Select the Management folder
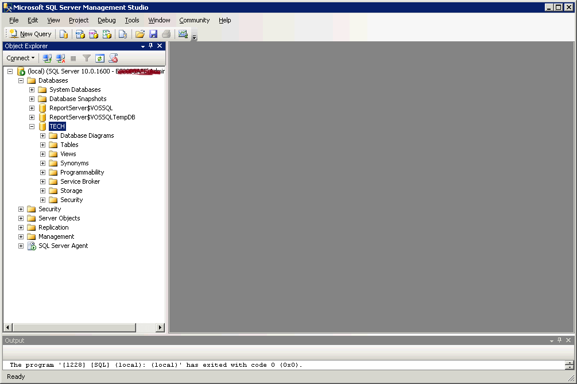Viewport: 577px width, 384px height. (56, 237)
